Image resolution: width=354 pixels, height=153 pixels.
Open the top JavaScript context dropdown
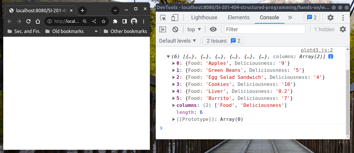pyautogui.click(x=194, y=29)
